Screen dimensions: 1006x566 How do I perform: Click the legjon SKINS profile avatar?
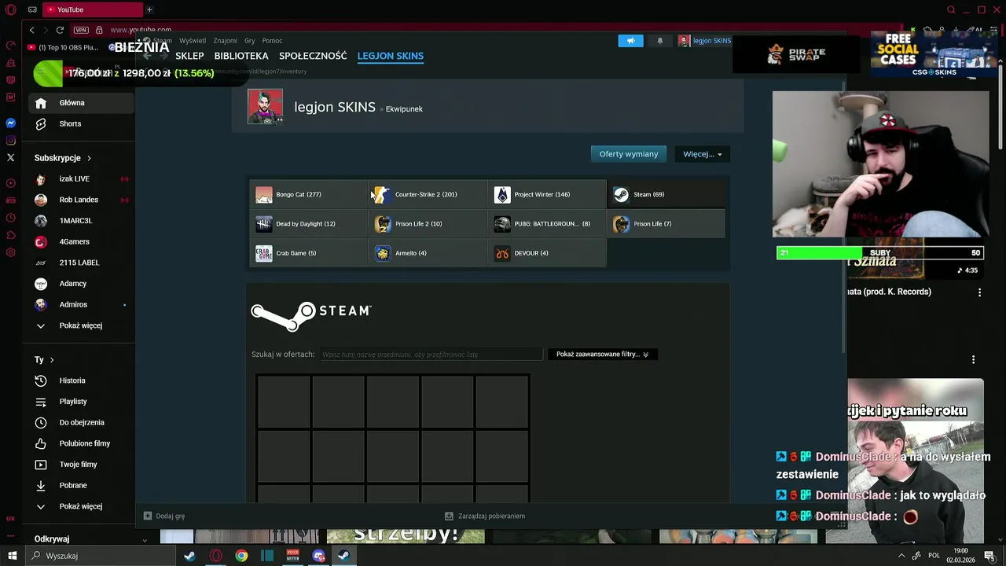[265, 107]
